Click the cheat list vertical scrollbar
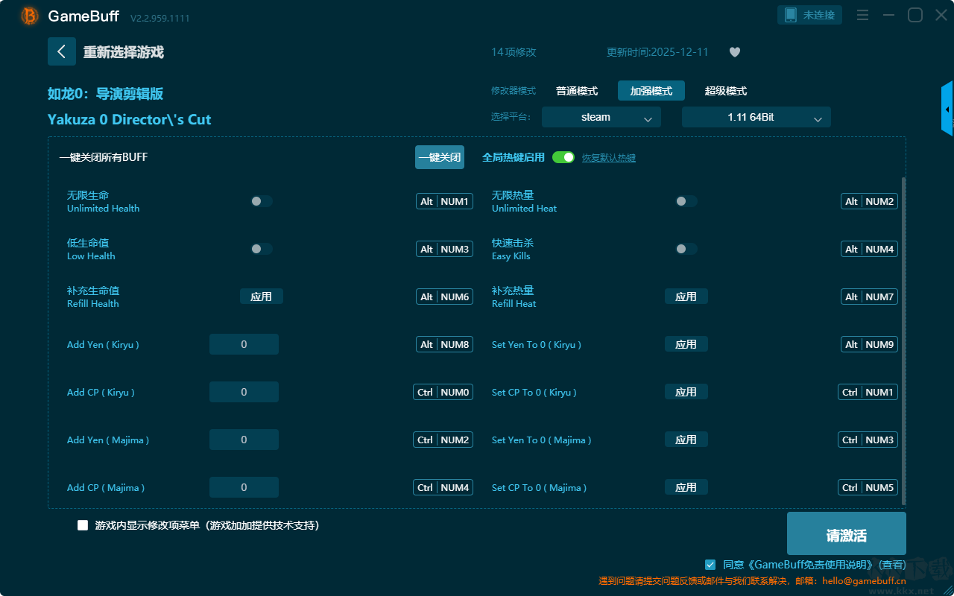 point(904,335)
